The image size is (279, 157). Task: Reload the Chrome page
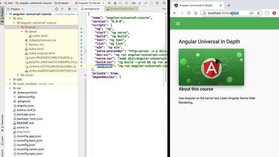(x=189, y=13)
